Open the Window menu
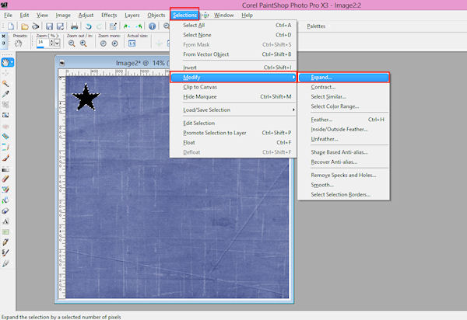Screen dimensions: 467x320 point(223,16)
